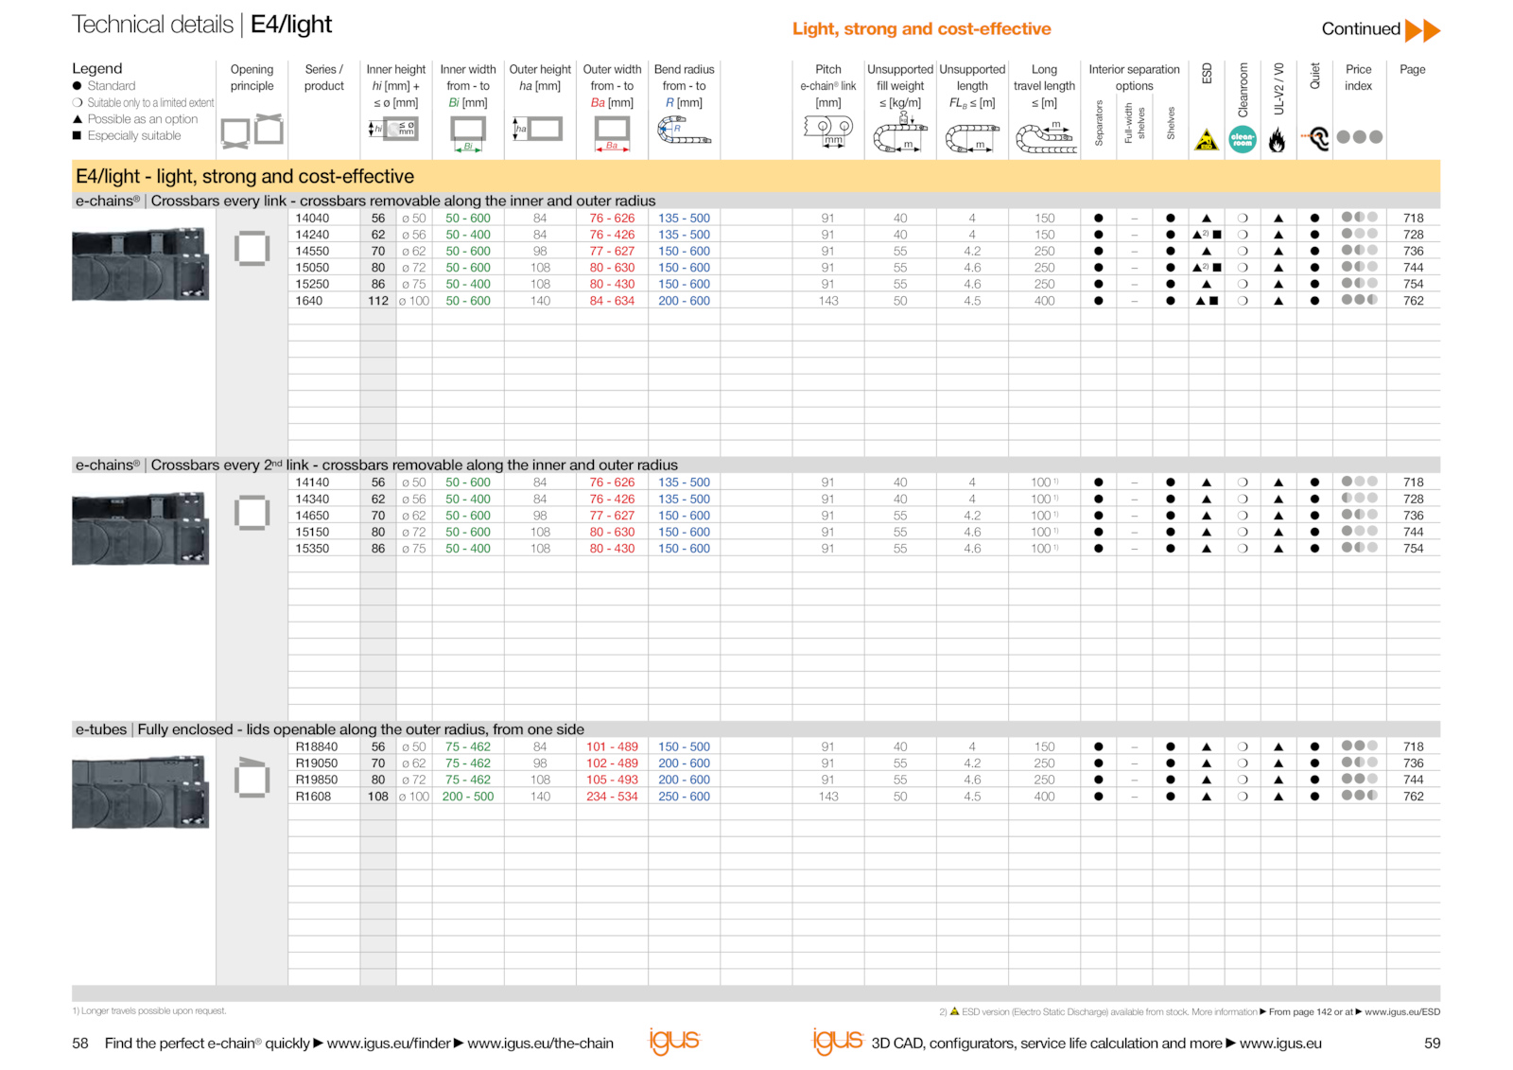Image resolution: width=1513 pixels, height=1070 pixels.
Task: Click the outer height ha diagram icon
Action: (538, 129)
